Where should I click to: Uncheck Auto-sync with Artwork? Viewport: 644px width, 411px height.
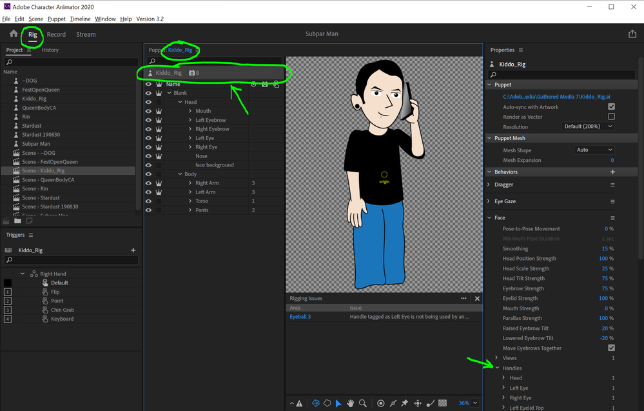point(611,107)
